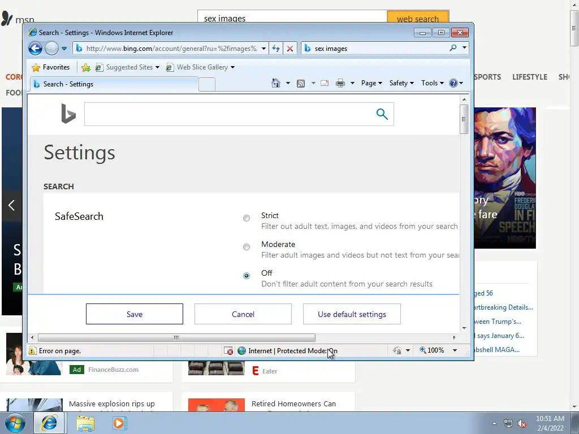Click the Frederick Douglass portrait thumbnail
This screenshot has width=579, height=434.
click(505, 178)
